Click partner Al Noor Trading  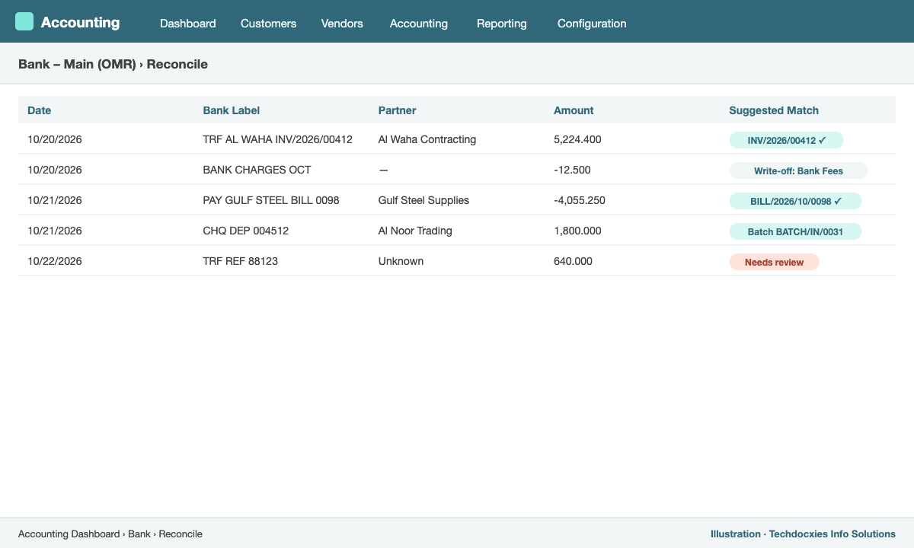[415, 231]
